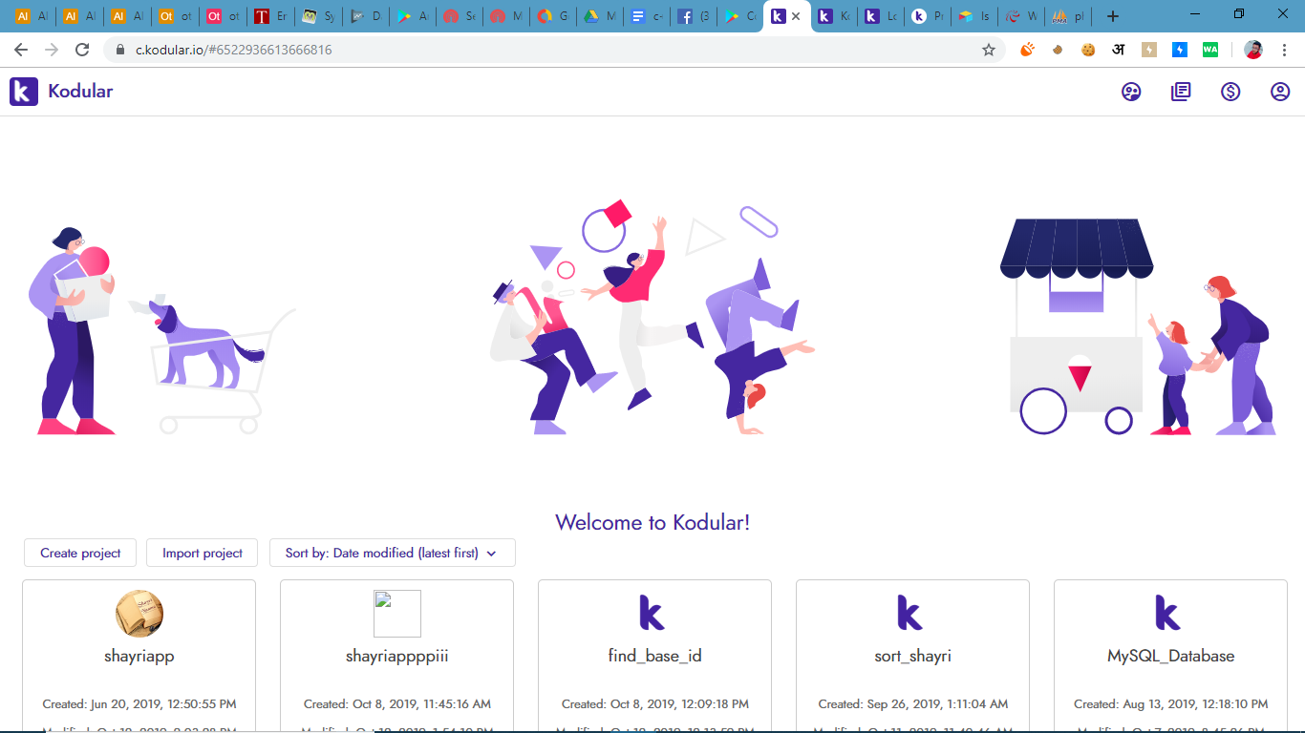Viewport: 1305px width, 733px height.
Task: Open the shayriapp project name
Action: pos(139,657)
